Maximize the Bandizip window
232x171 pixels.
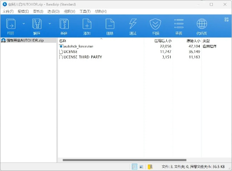click(211, 4)
